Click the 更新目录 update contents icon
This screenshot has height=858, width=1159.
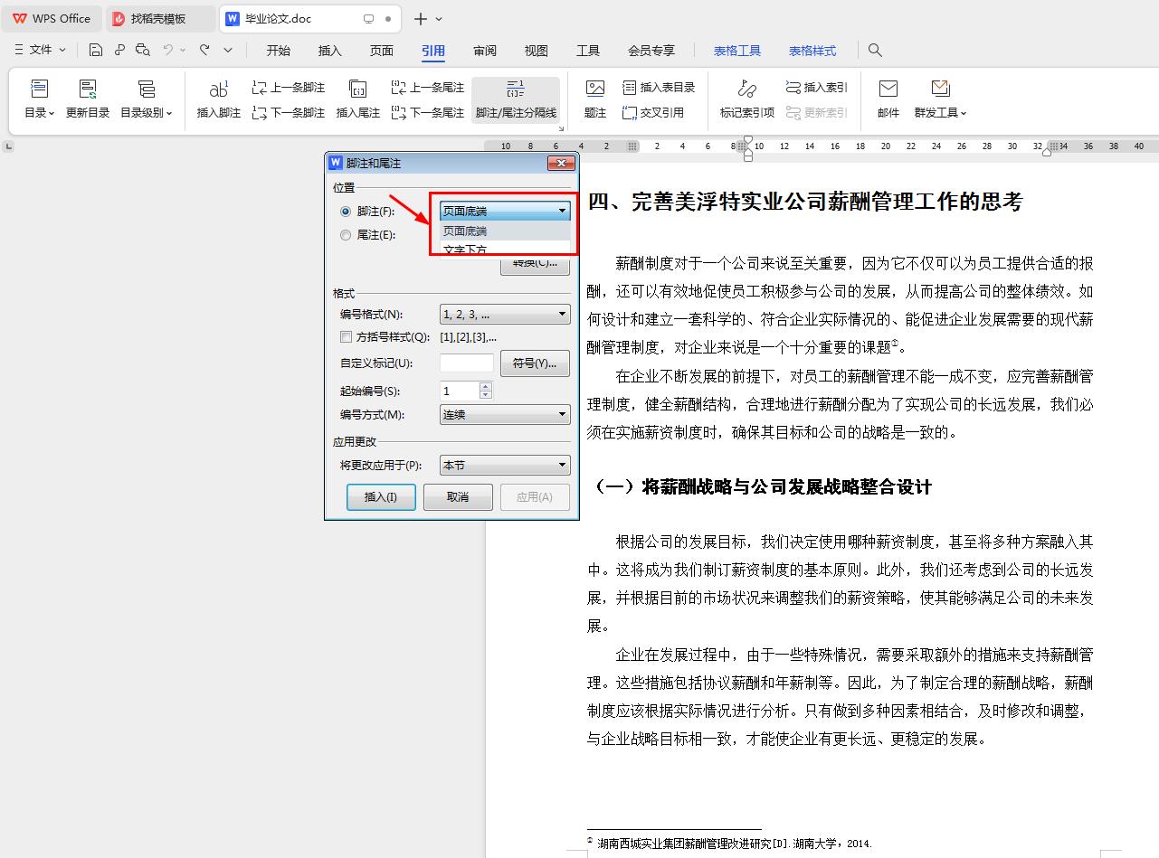coord(87,99)
